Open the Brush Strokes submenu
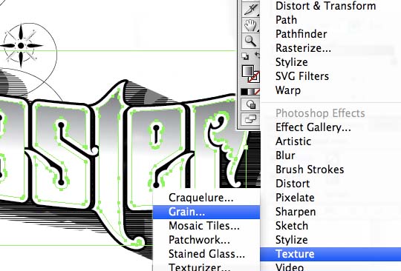This screenshot has height=271, width=401. tap(310, 170)
